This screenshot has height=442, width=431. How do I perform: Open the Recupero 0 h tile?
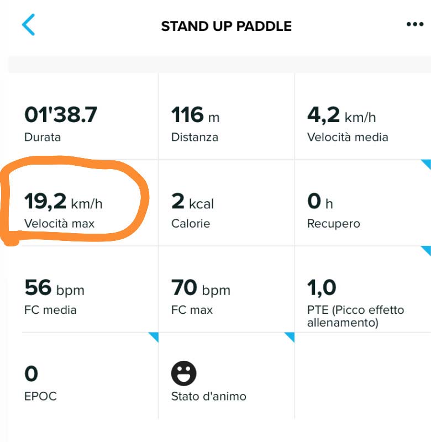click(363, 203)
